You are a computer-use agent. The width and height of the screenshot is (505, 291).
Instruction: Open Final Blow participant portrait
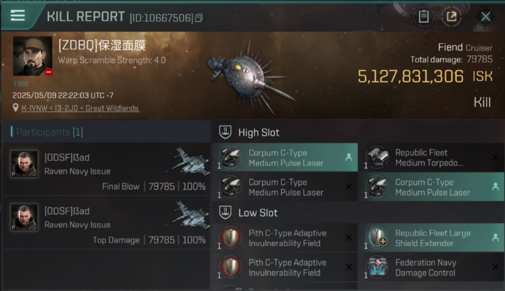click(x=24, y=164)
